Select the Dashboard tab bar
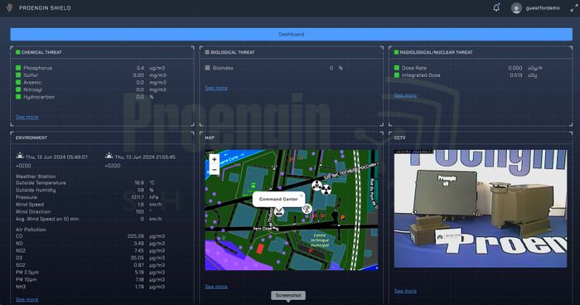This screenshot has width=580, height=305. coord(291,34)
